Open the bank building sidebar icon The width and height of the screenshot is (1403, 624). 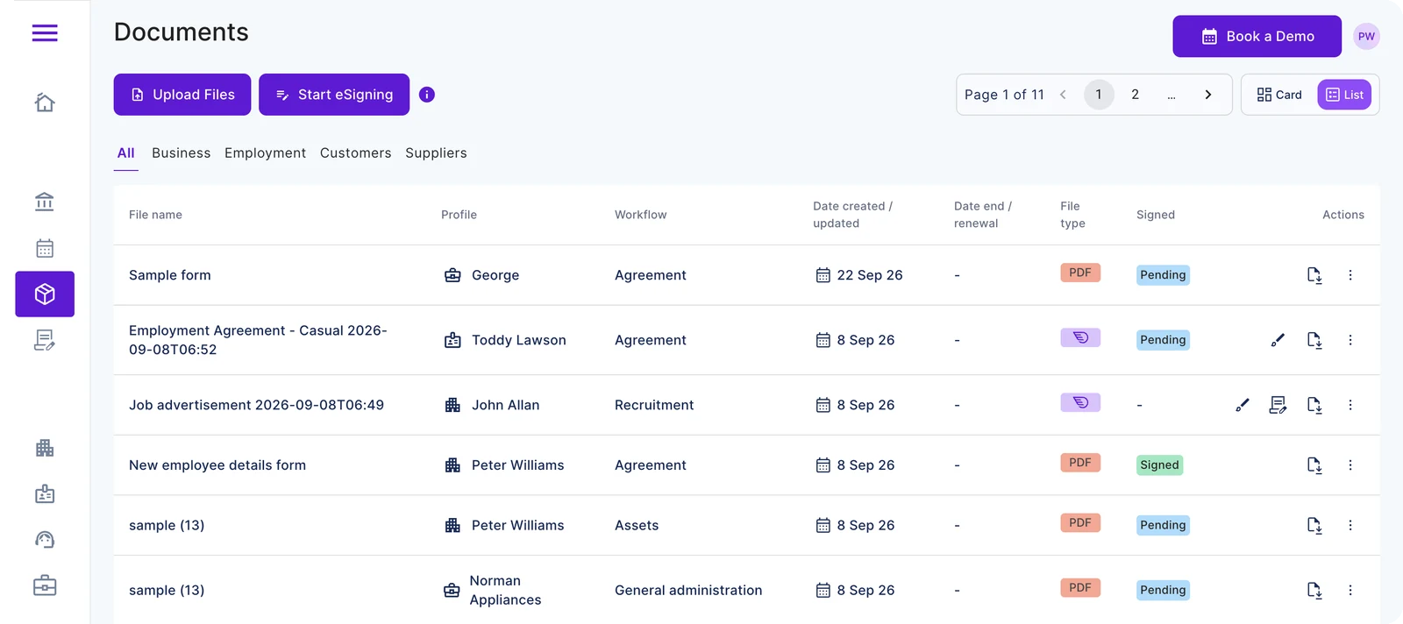pos(45,202)
